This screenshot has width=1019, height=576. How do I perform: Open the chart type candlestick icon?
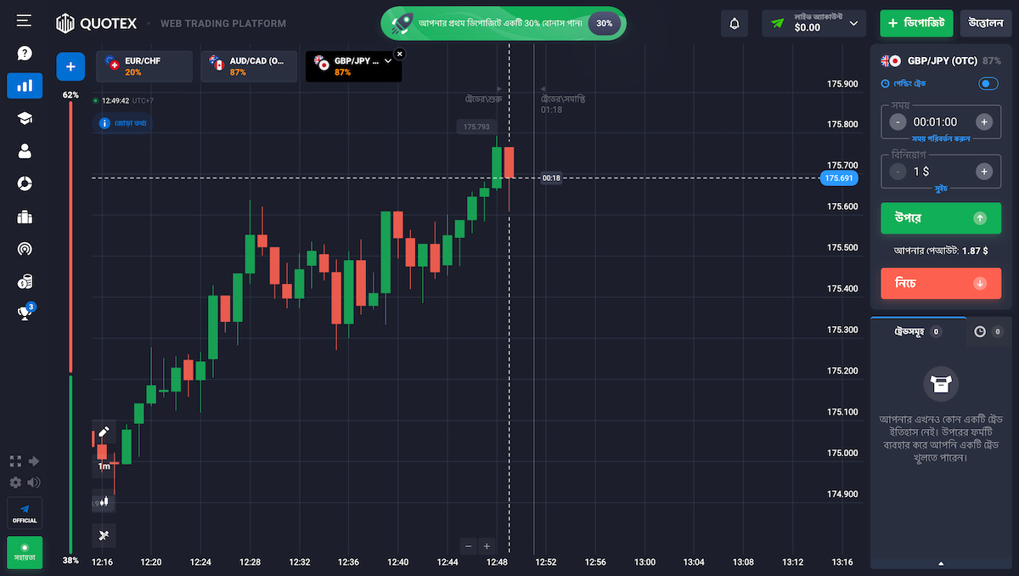coord(103,502)
